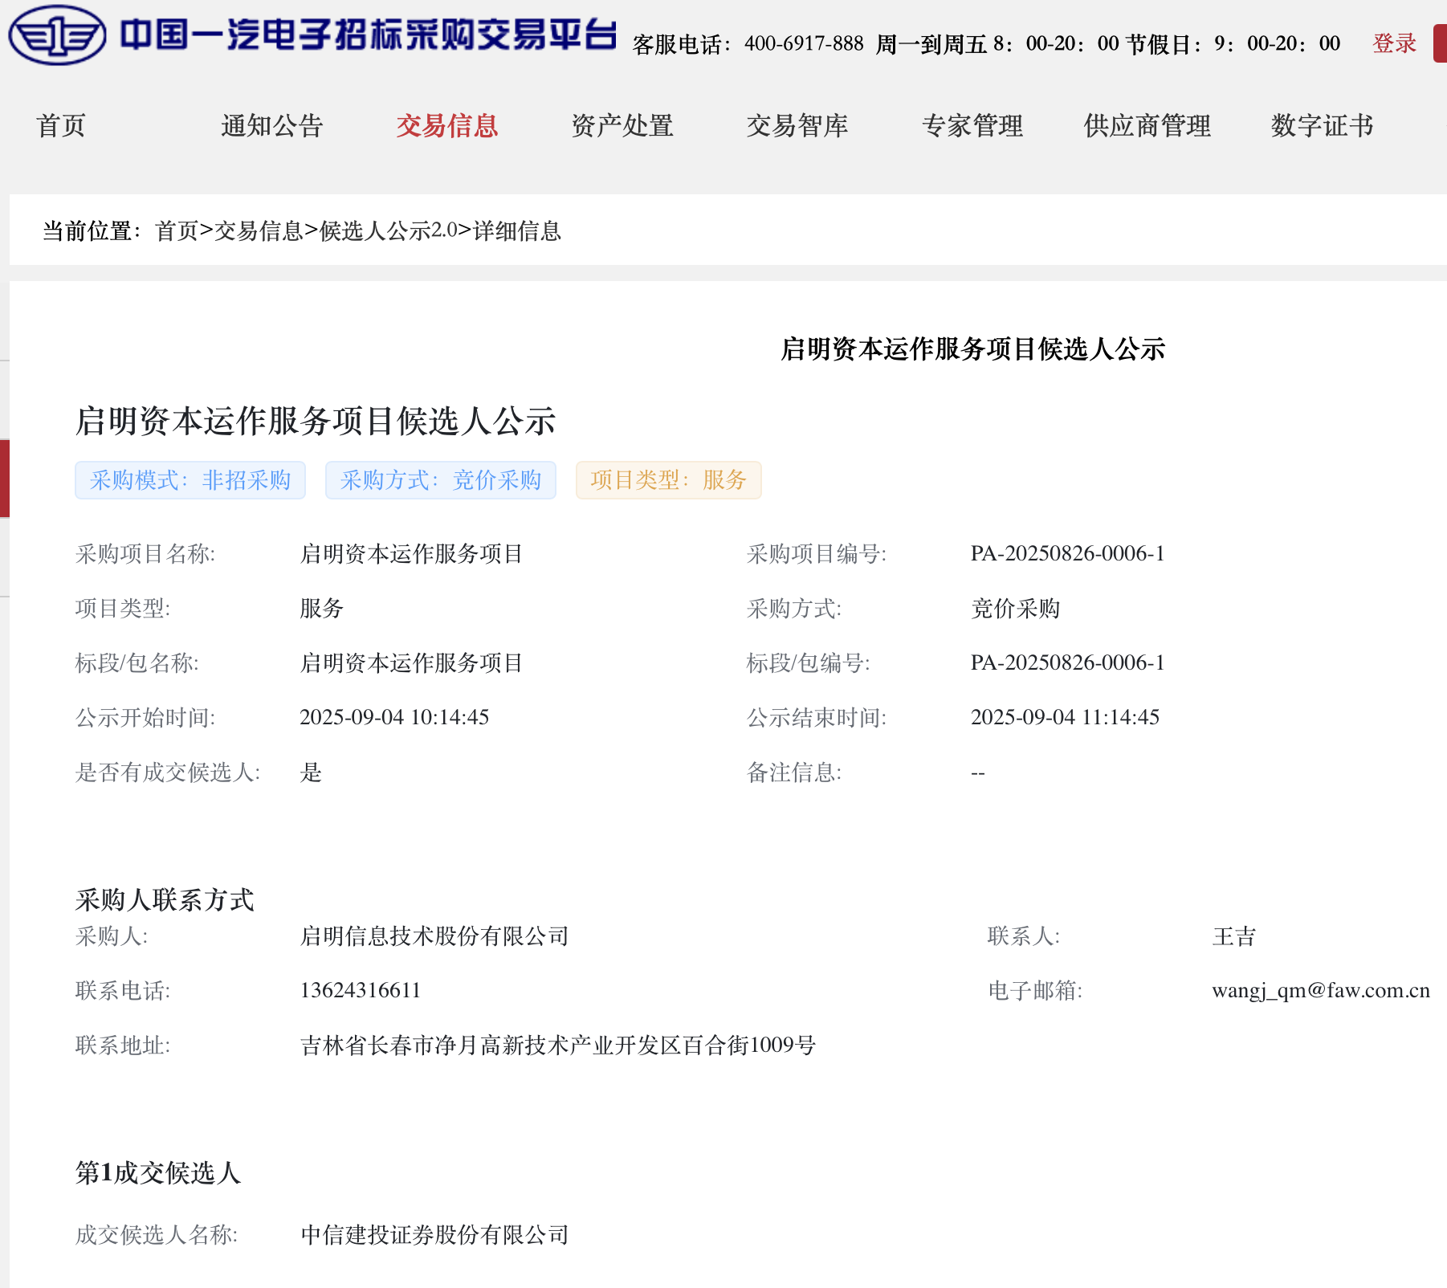Click the 项目类型：服务 orange tag
The image size is (1447, 1288).
coord(669,480)
